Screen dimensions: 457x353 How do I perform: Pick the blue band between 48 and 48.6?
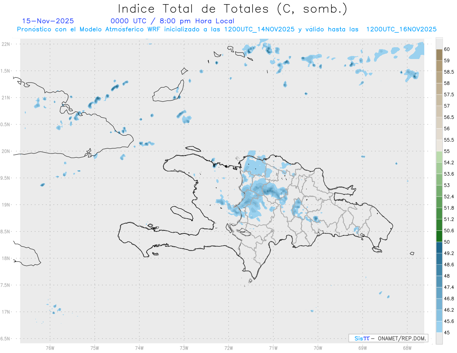click(439, 270)
